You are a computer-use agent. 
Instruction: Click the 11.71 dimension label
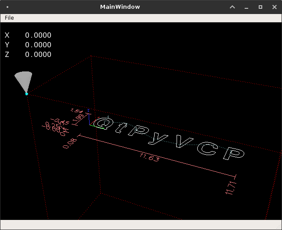[231, 188]
